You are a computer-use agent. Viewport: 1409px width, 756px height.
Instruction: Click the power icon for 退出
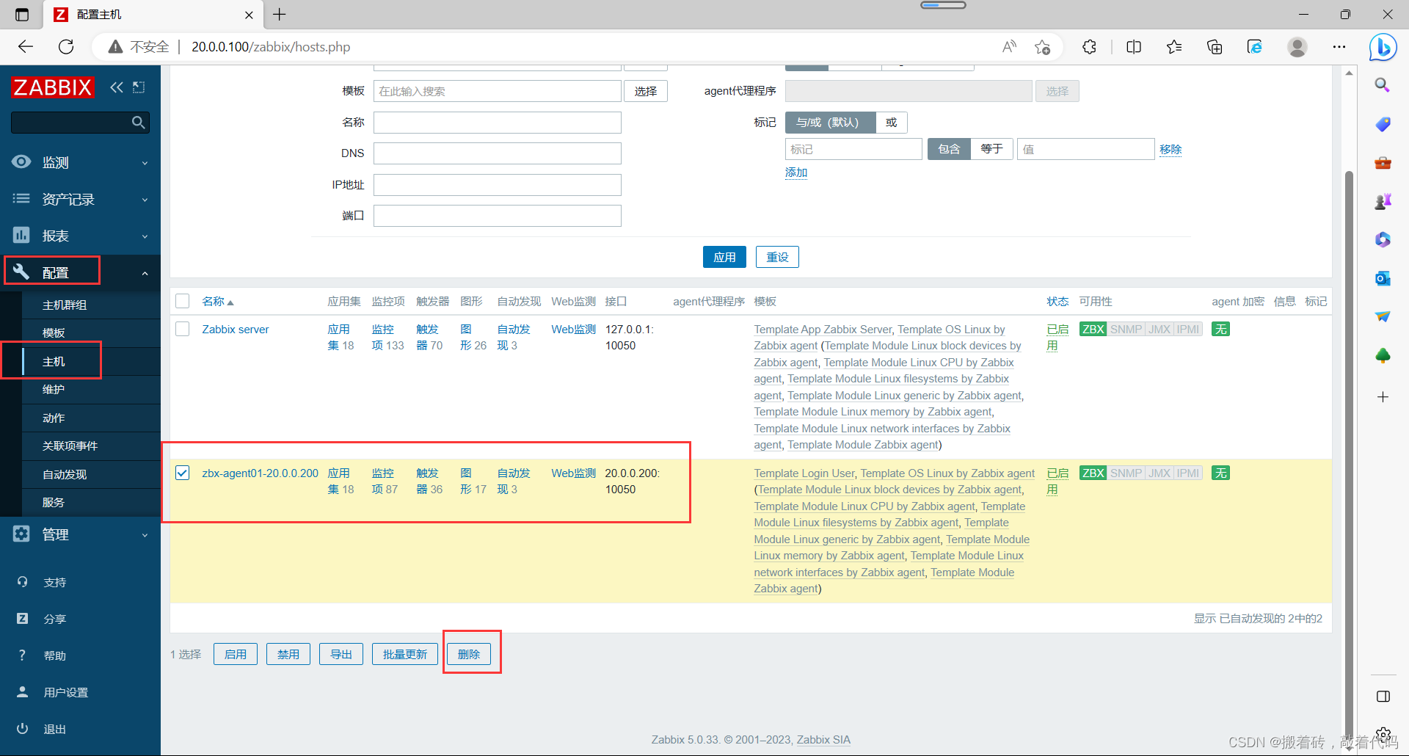(22, 729)
